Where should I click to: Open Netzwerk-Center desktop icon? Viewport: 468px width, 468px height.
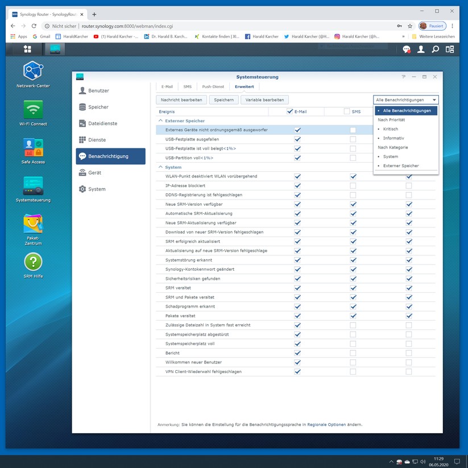click(33, 71)
